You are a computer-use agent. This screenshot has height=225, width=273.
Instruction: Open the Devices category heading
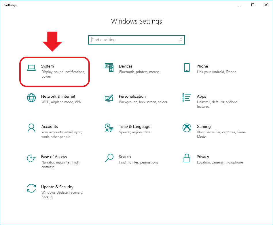pyautogui.click(x=126, y=66)
